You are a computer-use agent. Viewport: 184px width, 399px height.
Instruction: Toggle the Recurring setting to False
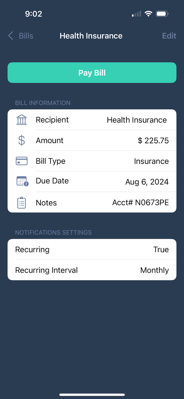[161, 250]
